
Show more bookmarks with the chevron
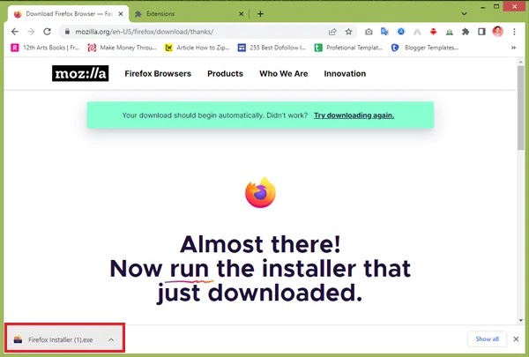(x=513, y=48)
